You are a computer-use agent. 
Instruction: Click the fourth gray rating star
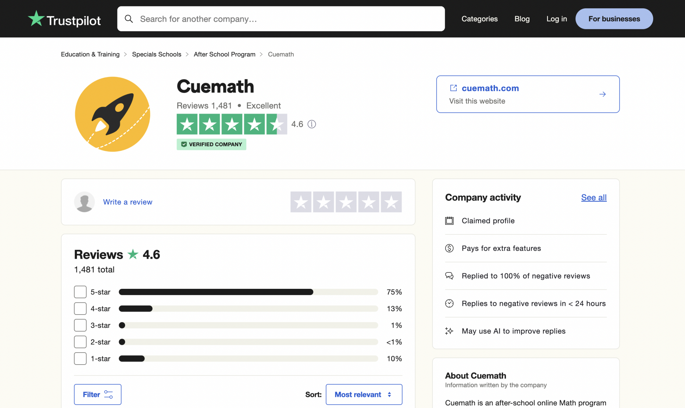point(368,202)
